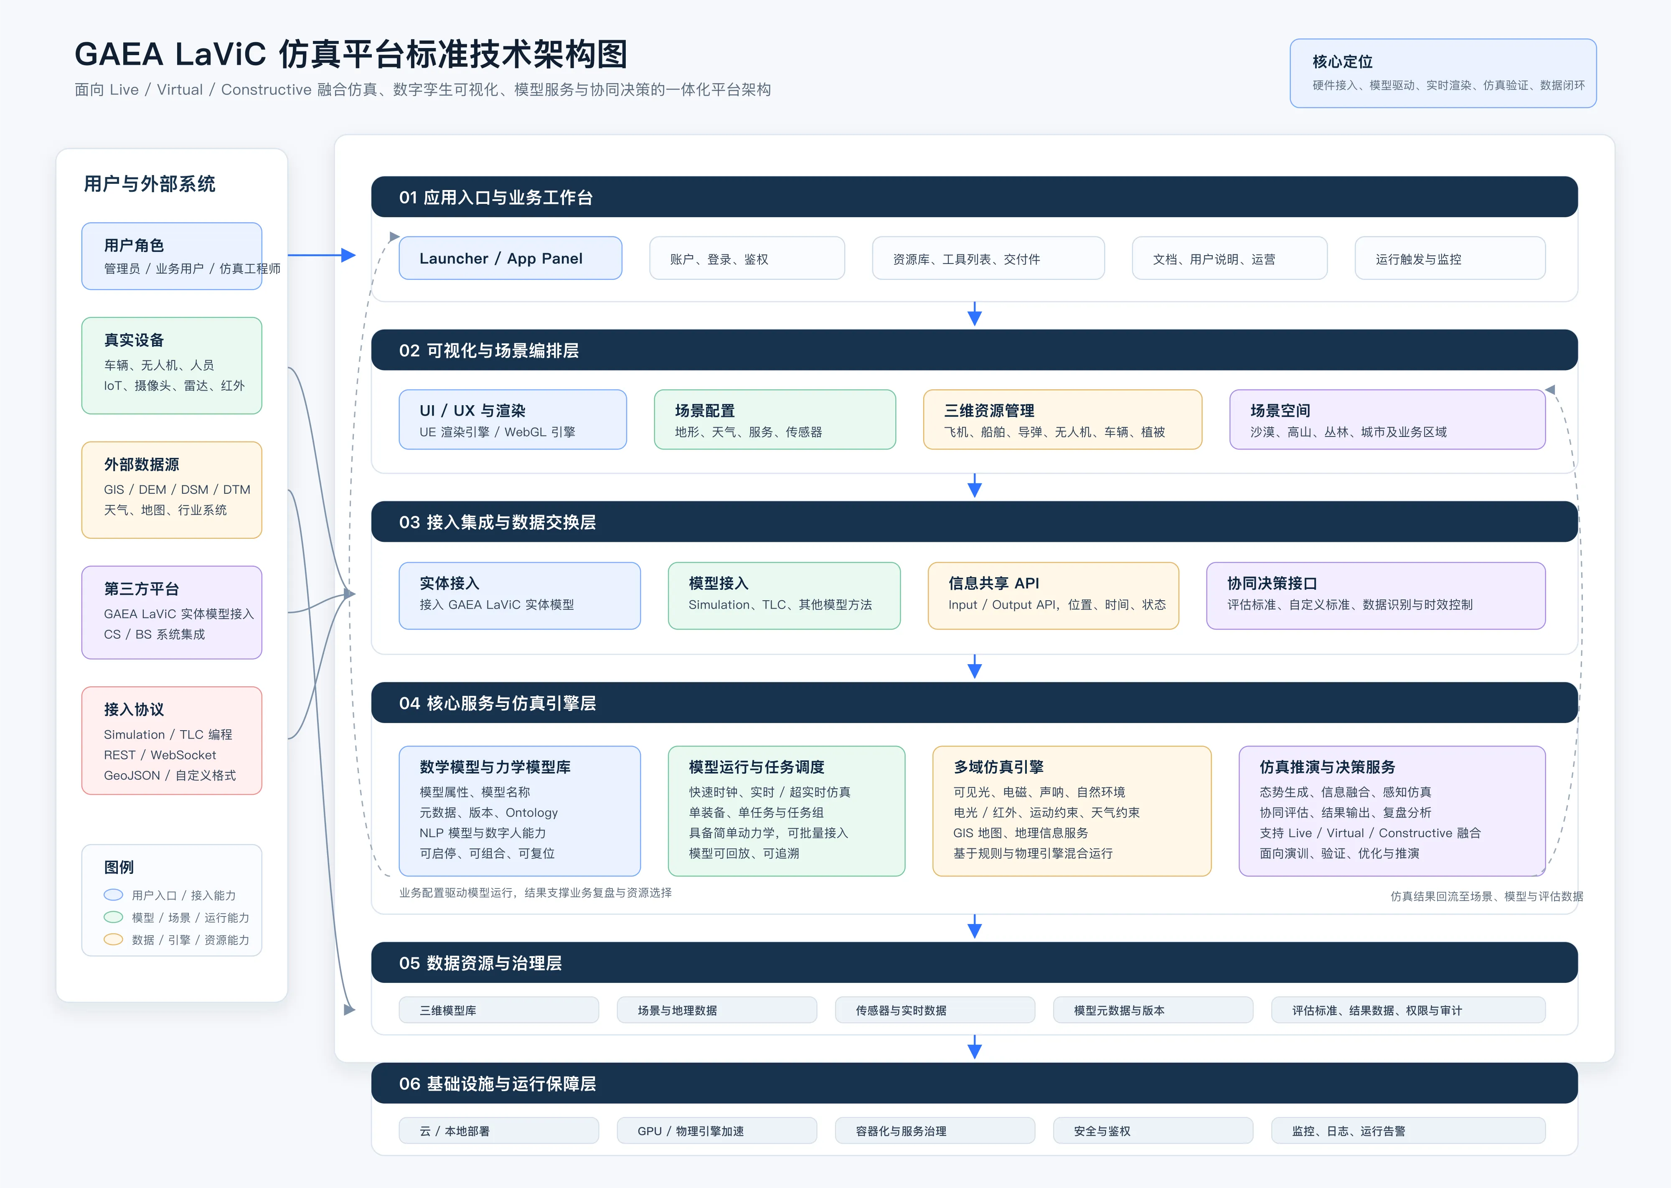Click the 模型接入 card
The image size is (1671, 1188).
click(784, 596)
